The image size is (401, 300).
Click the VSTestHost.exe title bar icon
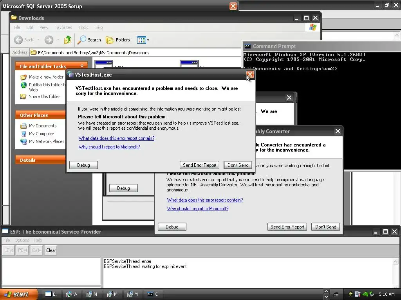(x=70, y=75)
